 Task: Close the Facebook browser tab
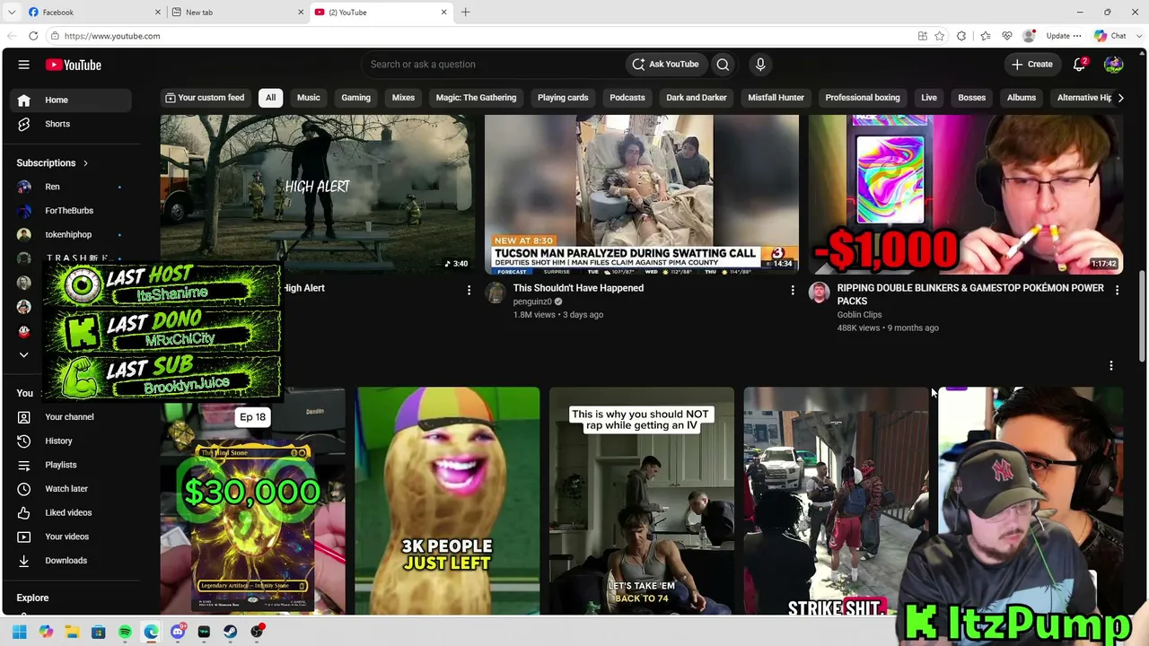coord(158,12)
